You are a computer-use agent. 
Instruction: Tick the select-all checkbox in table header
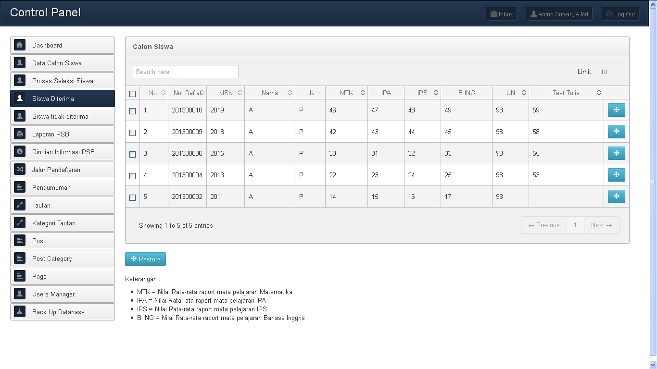[133, 94]
